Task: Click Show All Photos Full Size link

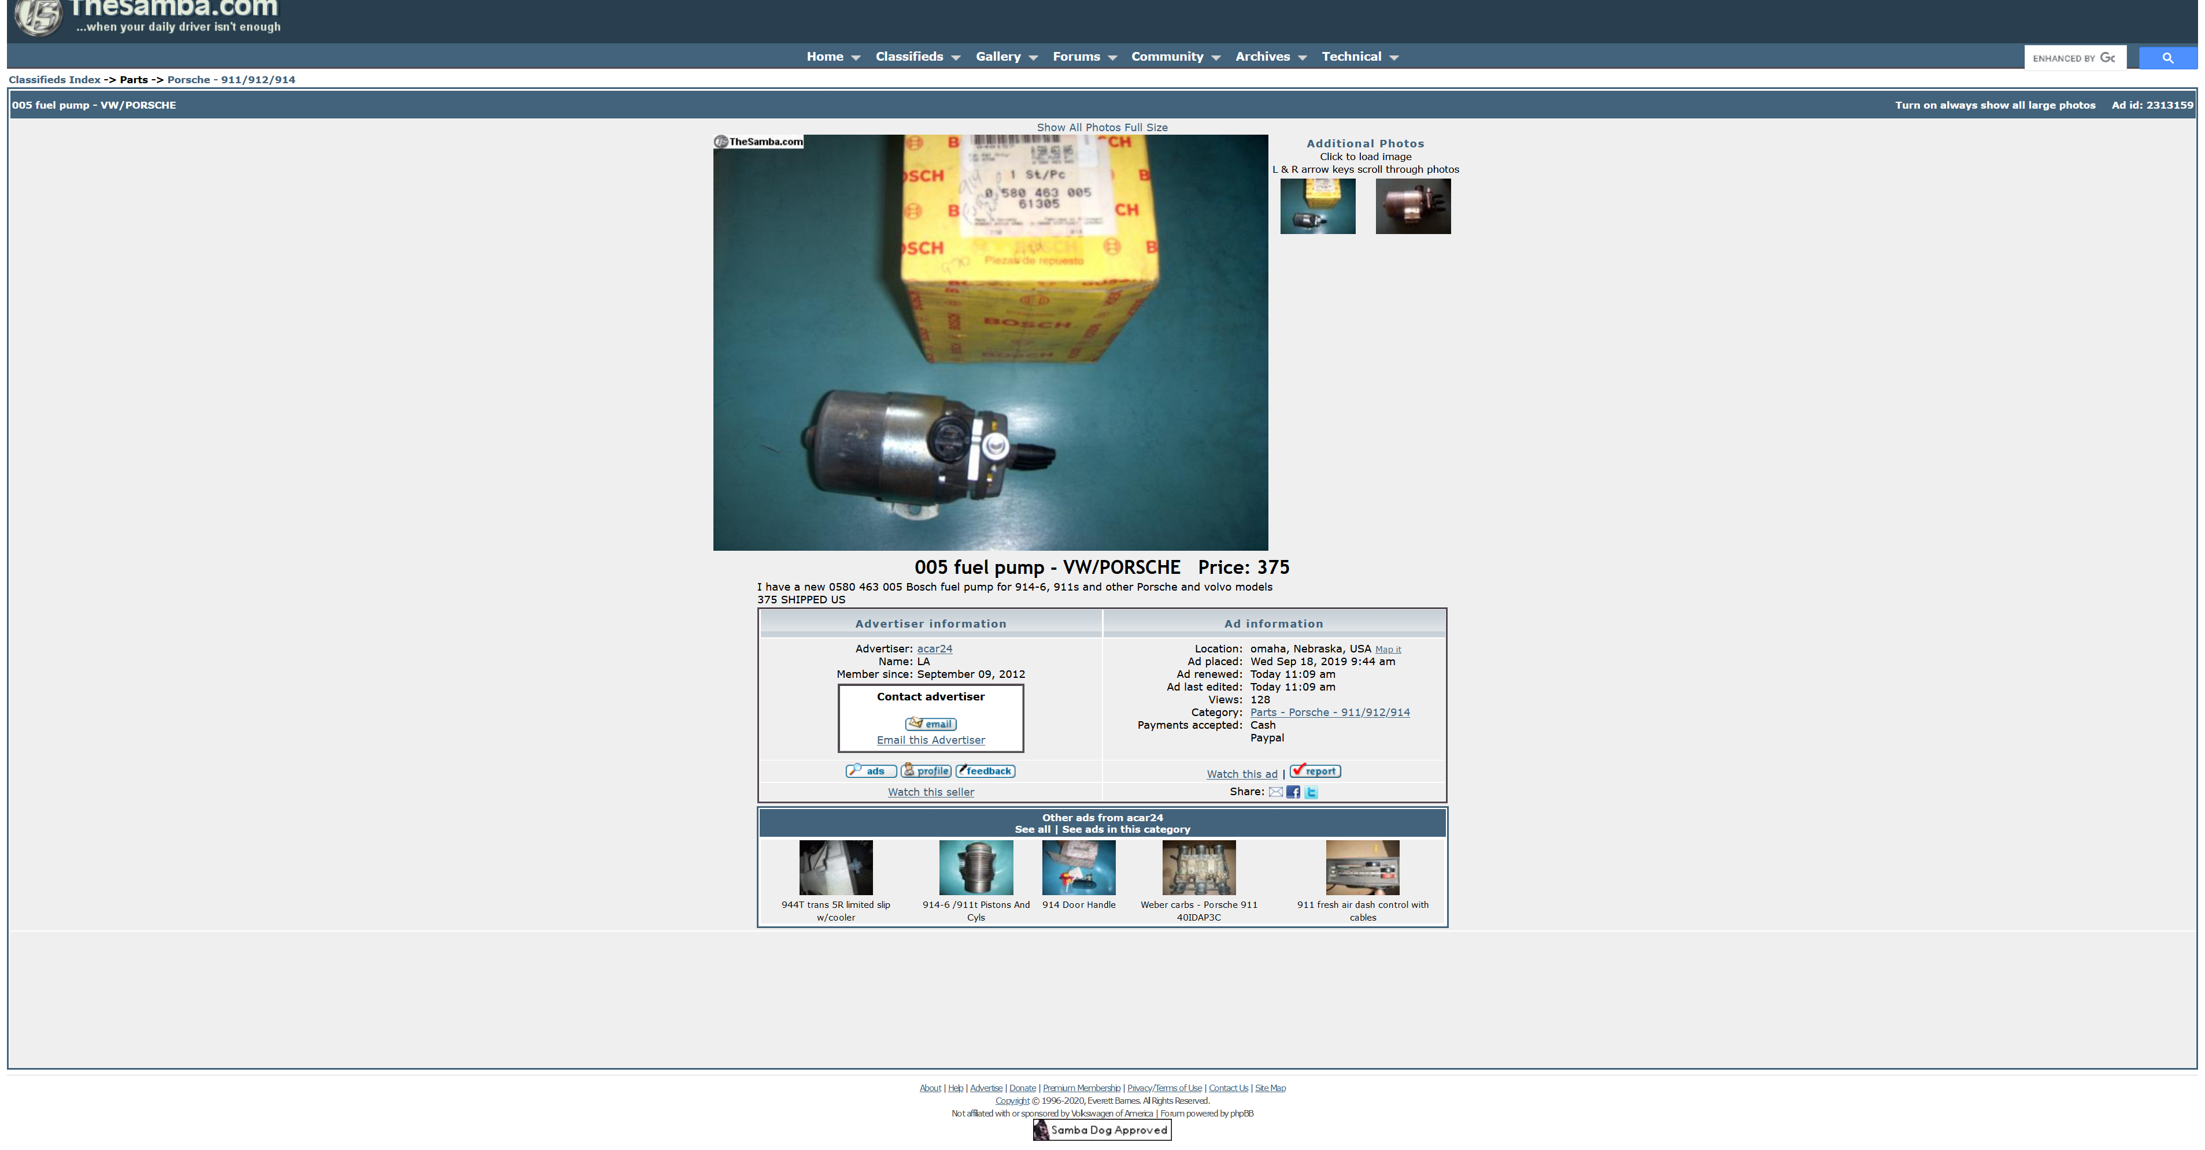Action: [1102, 128]
